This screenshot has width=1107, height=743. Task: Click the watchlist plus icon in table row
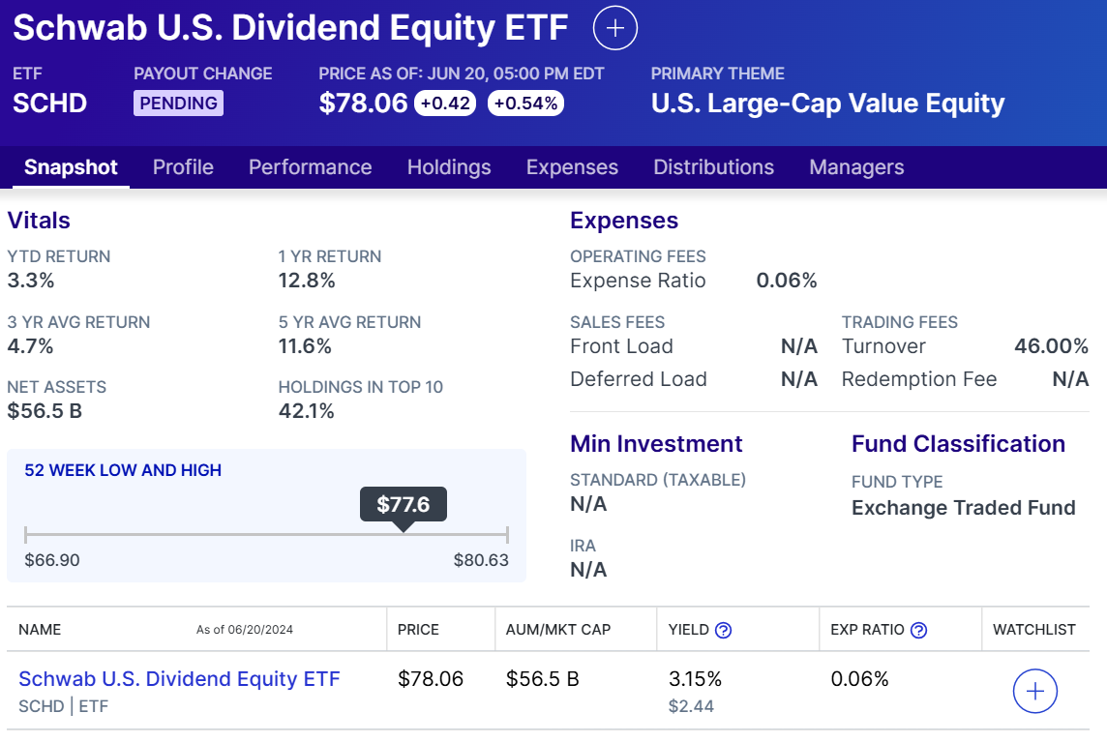click(x=1035, y=691)
